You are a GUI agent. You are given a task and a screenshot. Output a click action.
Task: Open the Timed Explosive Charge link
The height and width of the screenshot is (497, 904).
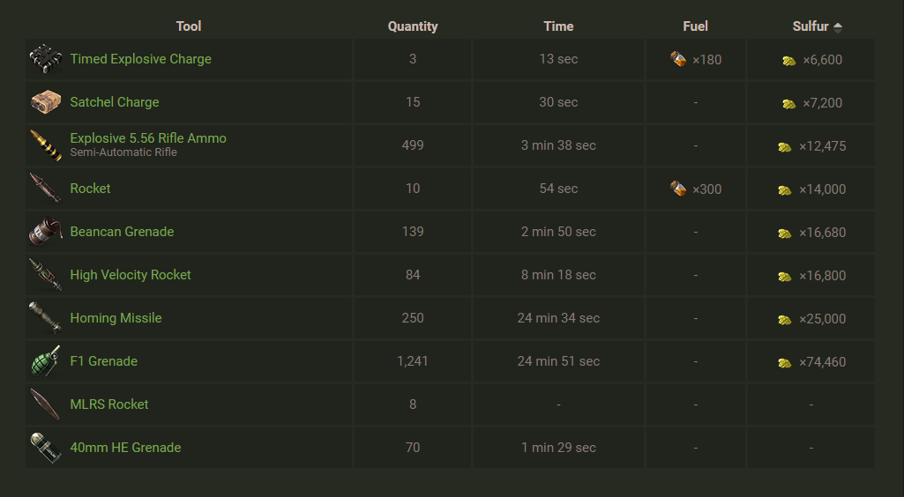point(140,59)
